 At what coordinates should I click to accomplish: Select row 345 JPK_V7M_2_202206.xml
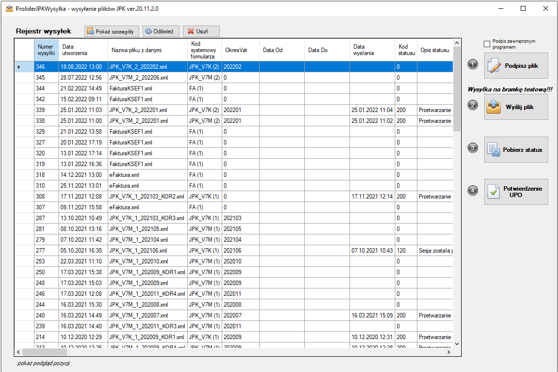(234, 78)
